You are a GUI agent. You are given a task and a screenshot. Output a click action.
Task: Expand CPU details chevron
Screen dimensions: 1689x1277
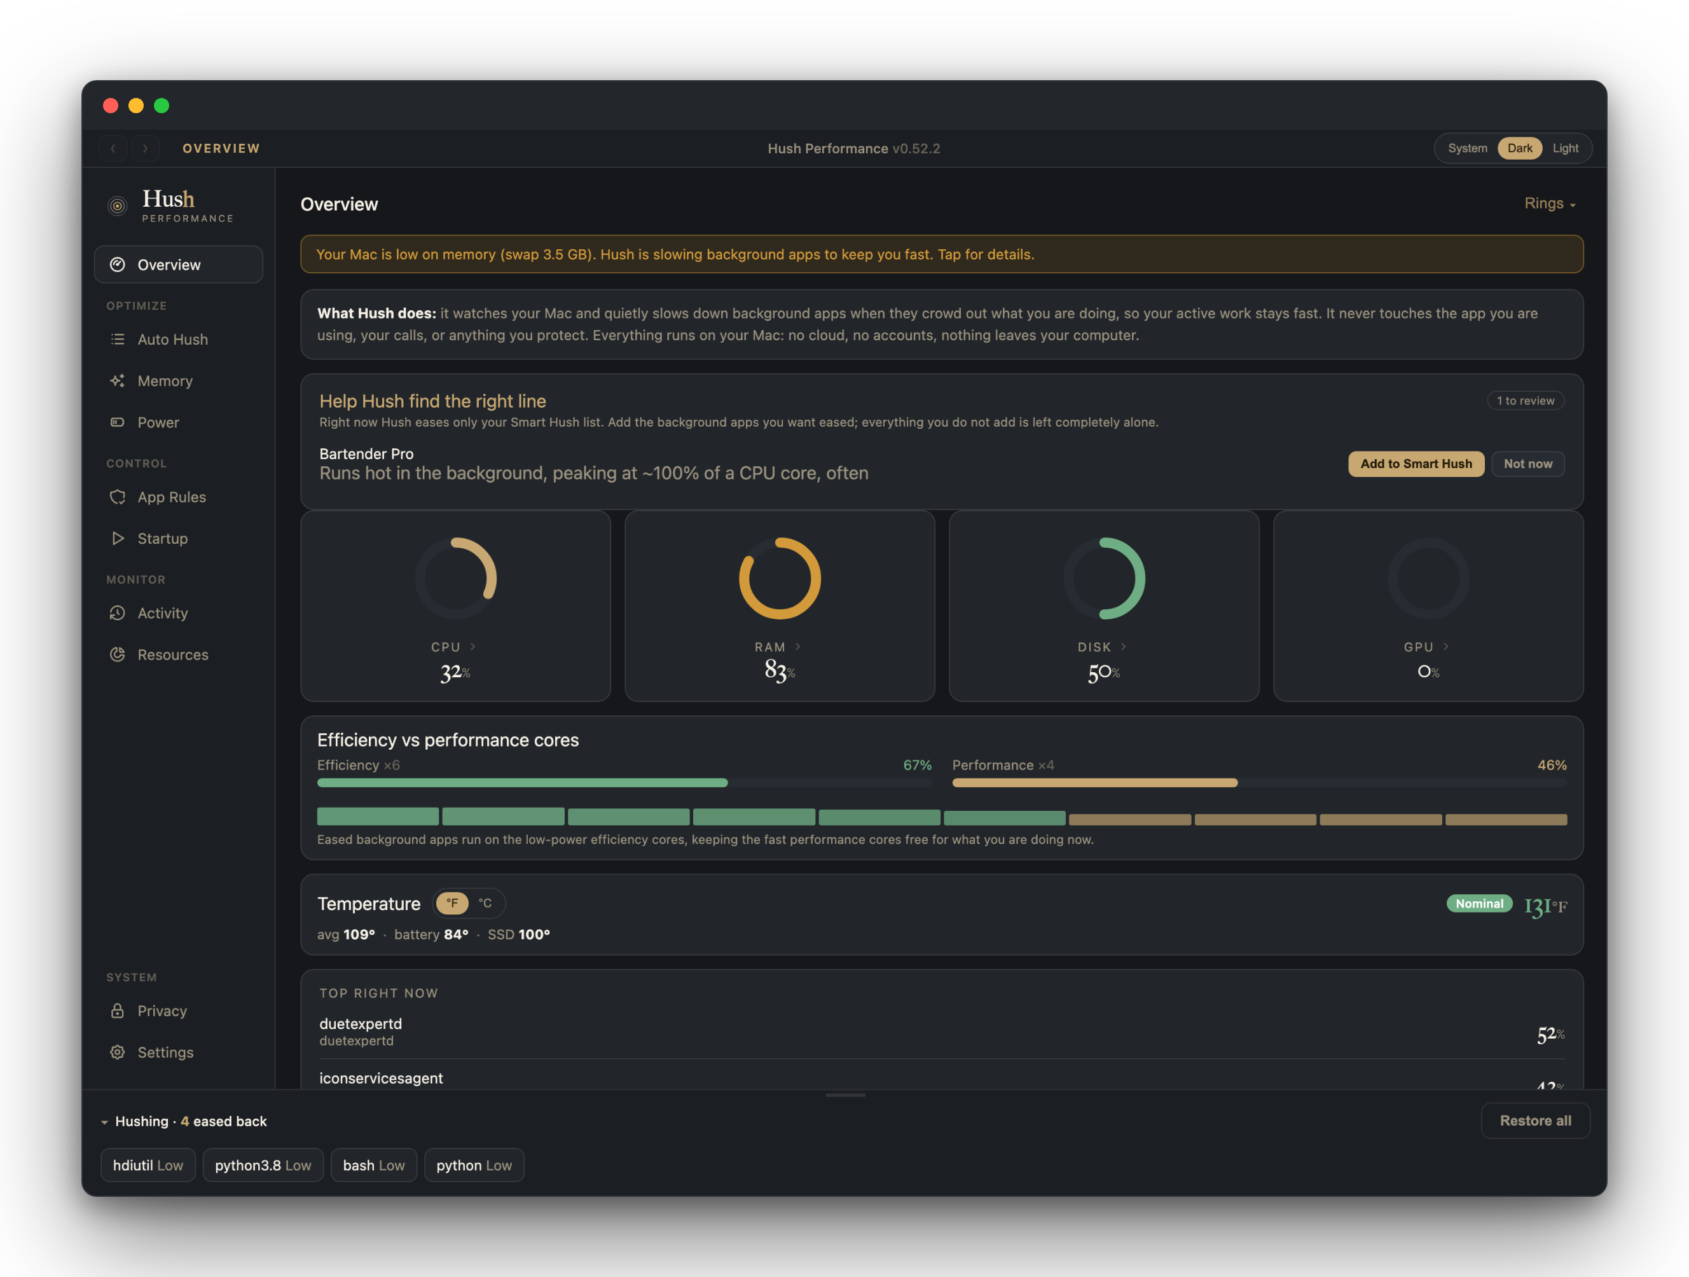coord(472,646)
